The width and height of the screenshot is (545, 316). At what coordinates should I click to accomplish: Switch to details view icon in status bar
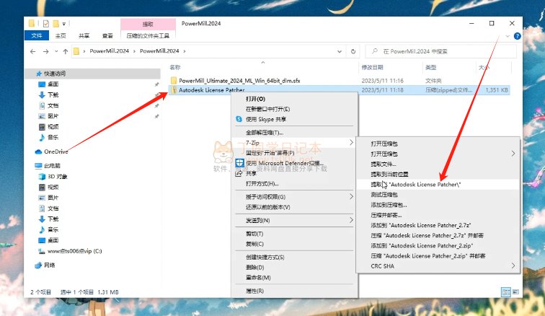click(506, 292)
